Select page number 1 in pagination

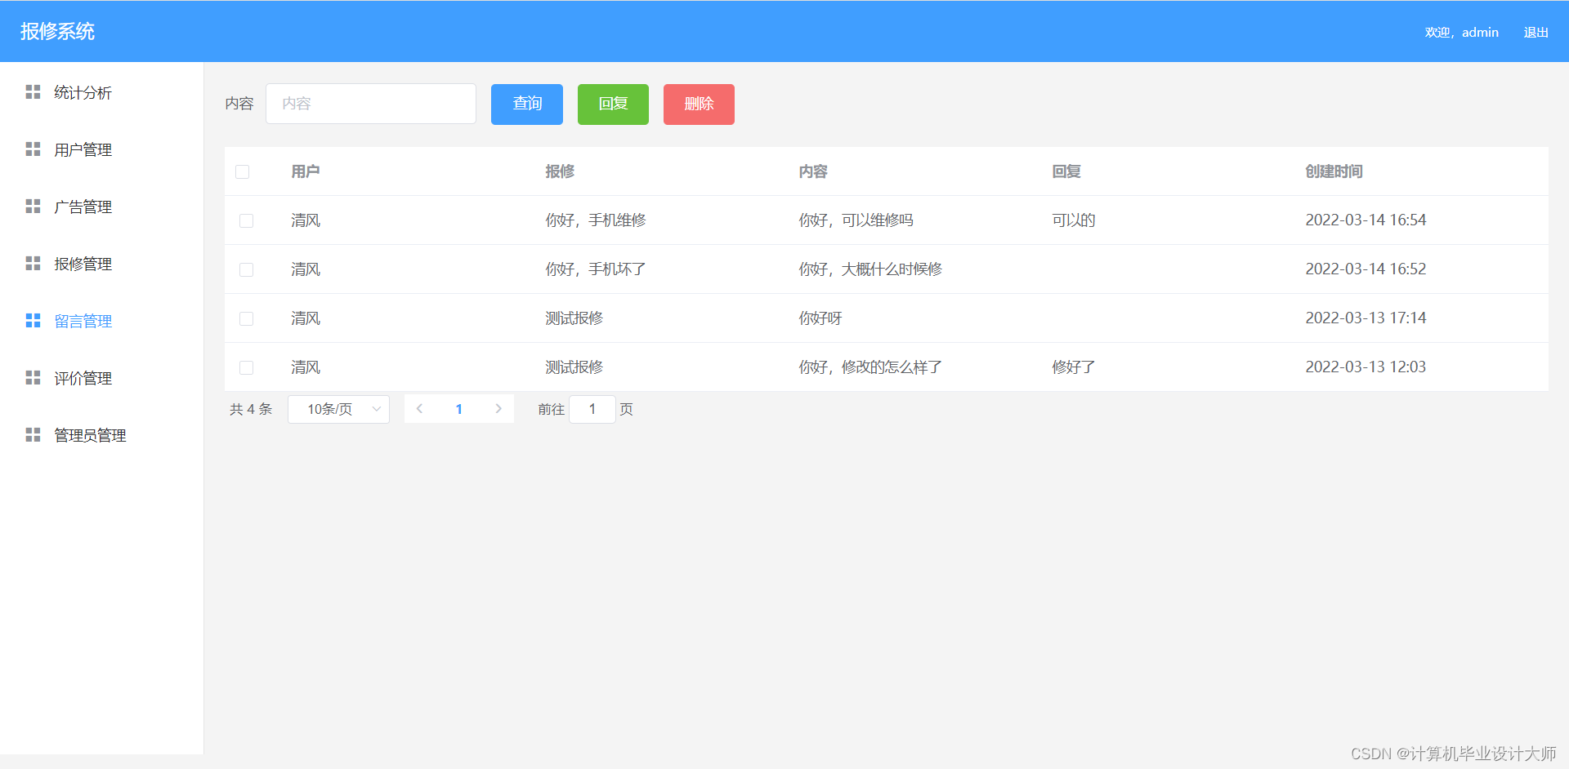pos(459,409)
